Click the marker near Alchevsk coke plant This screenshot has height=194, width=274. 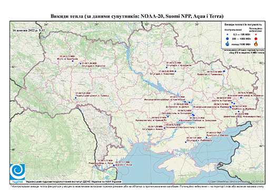pyautogui.click(x=241, y=98)
